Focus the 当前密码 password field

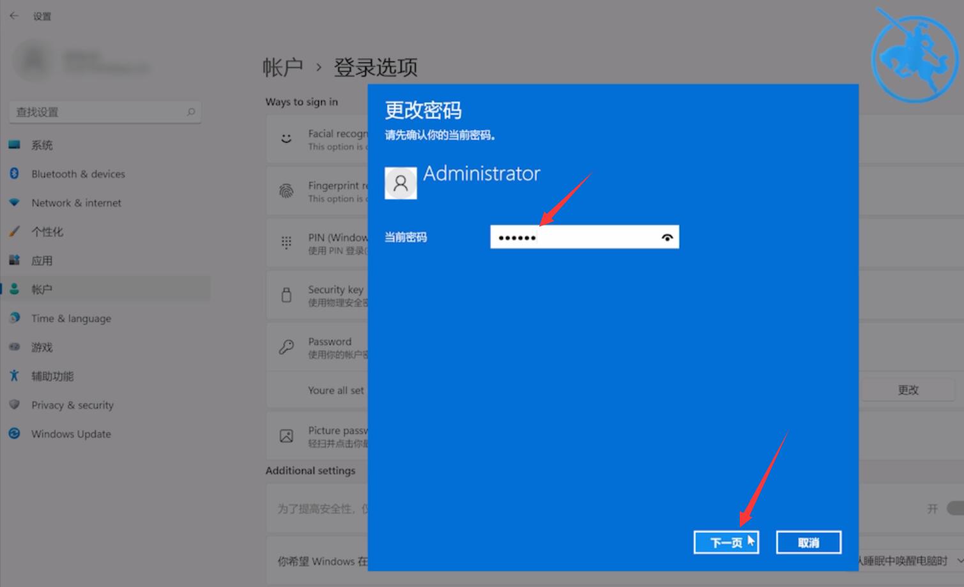pos(585,237)
